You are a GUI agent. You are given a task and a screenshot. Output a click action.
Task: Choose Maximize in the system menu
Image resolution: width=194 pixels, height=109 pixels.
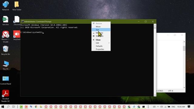coord(101,36)
